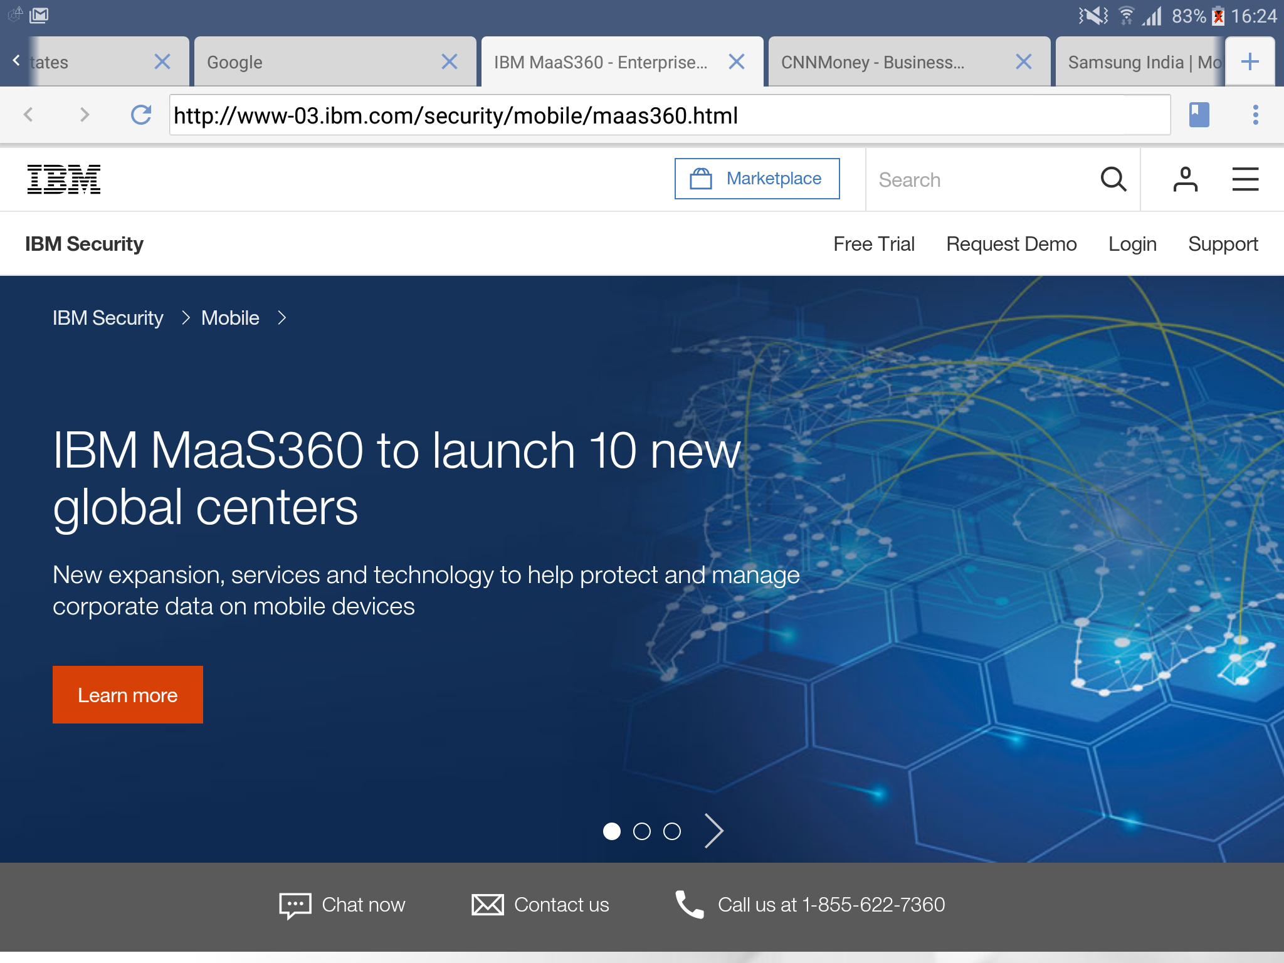Click Call us at 1-855-622-7360
The height and width of the screenshot is (963, 1284).
[x=831, y=905]
